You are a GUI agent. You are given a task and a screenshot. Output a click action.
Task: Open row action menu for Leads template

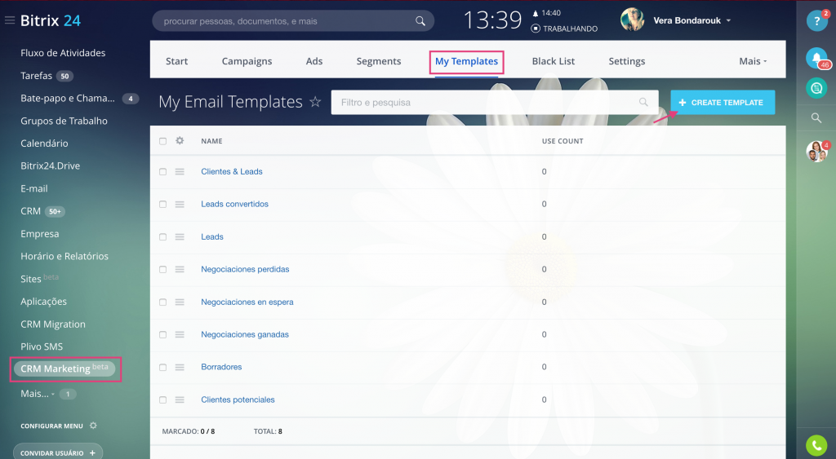tap(180, 237)
